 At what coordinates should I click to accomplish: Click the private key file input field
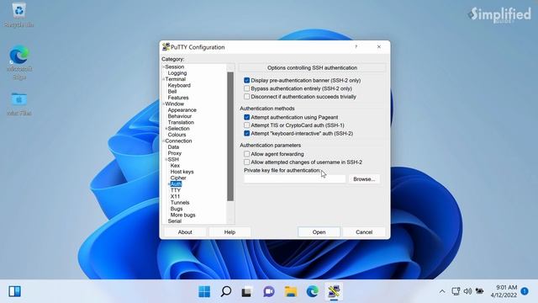pos(294,179)
